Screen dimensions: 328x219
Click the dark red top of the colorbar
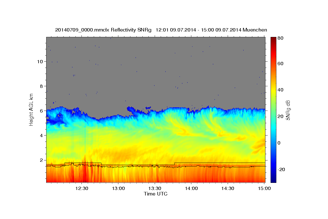pyautogui.click(x=273, y=39)
